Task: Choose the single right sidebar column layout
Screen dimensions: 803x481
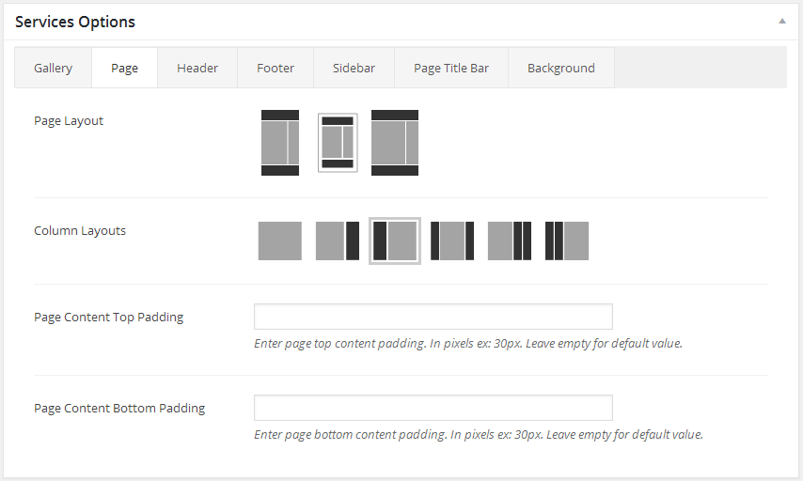Action: tap(338, 241)
